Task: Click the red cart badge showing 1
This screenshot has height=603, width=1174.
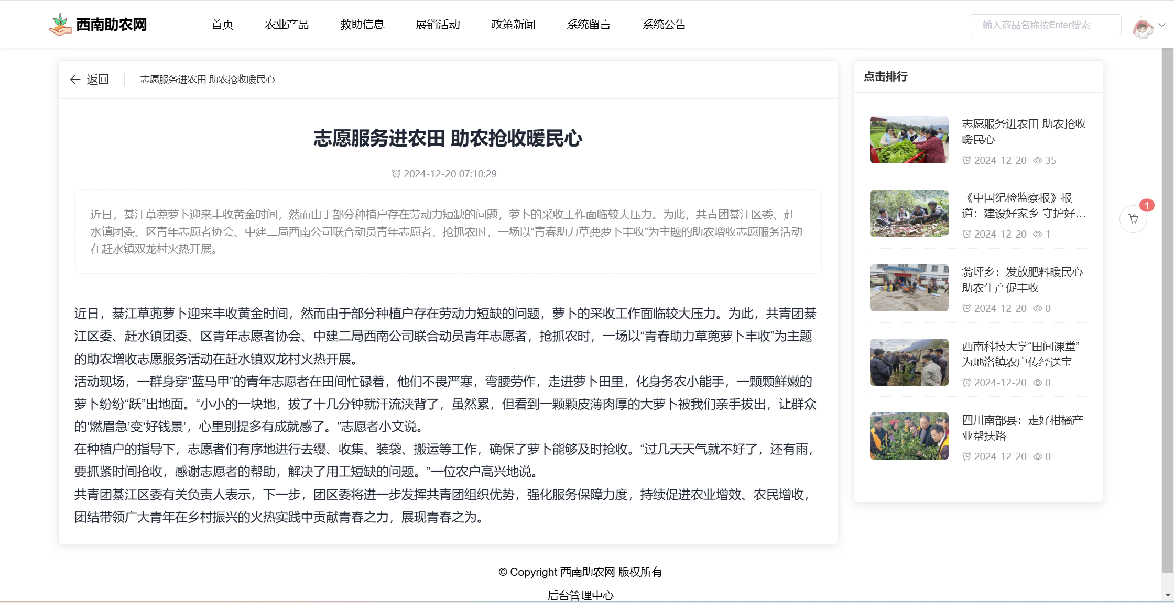Action: tap(1147, 205)
